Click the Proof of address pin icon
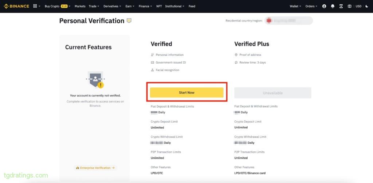This screenshot has height=183, width=373. click(x=236, y=55)
